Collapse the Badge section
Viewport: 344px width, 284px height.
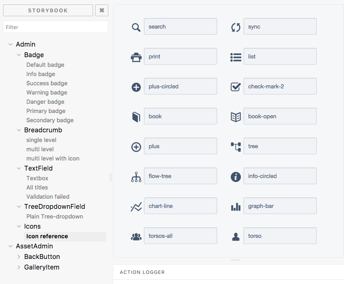(19, 55)
